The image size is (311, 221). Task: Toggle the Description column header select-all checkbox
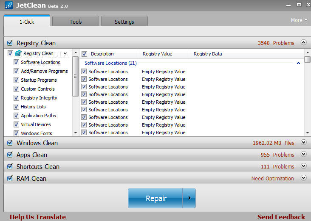pyautogui.click(x=84, y=54)
